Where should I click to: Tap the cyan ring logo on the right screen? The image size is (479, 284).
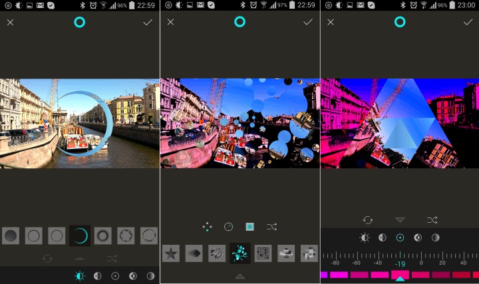click(x=400, y=22)
